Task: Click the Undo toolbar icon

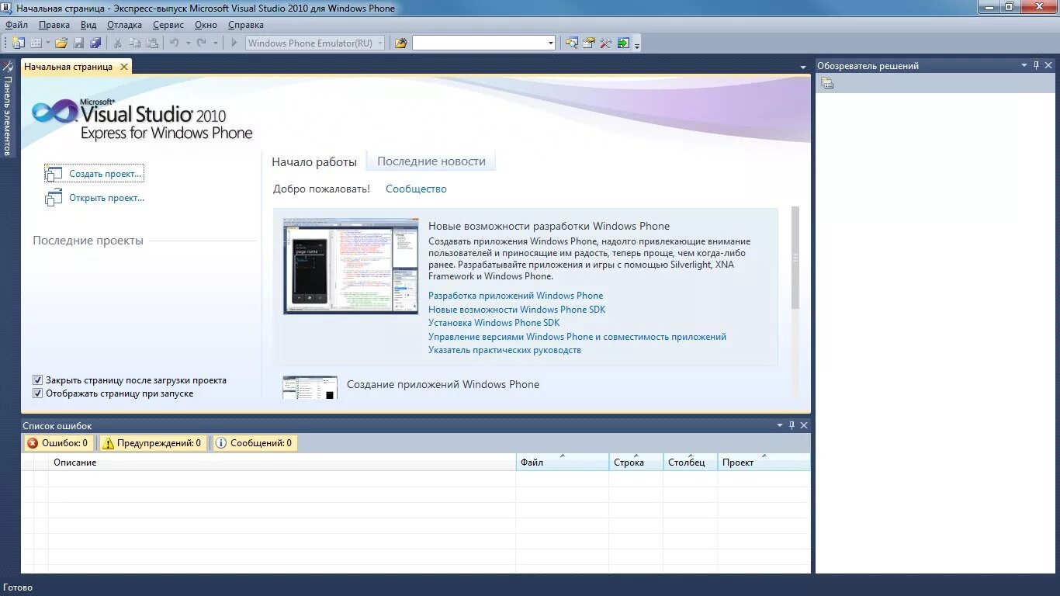Action: [175, 43]
